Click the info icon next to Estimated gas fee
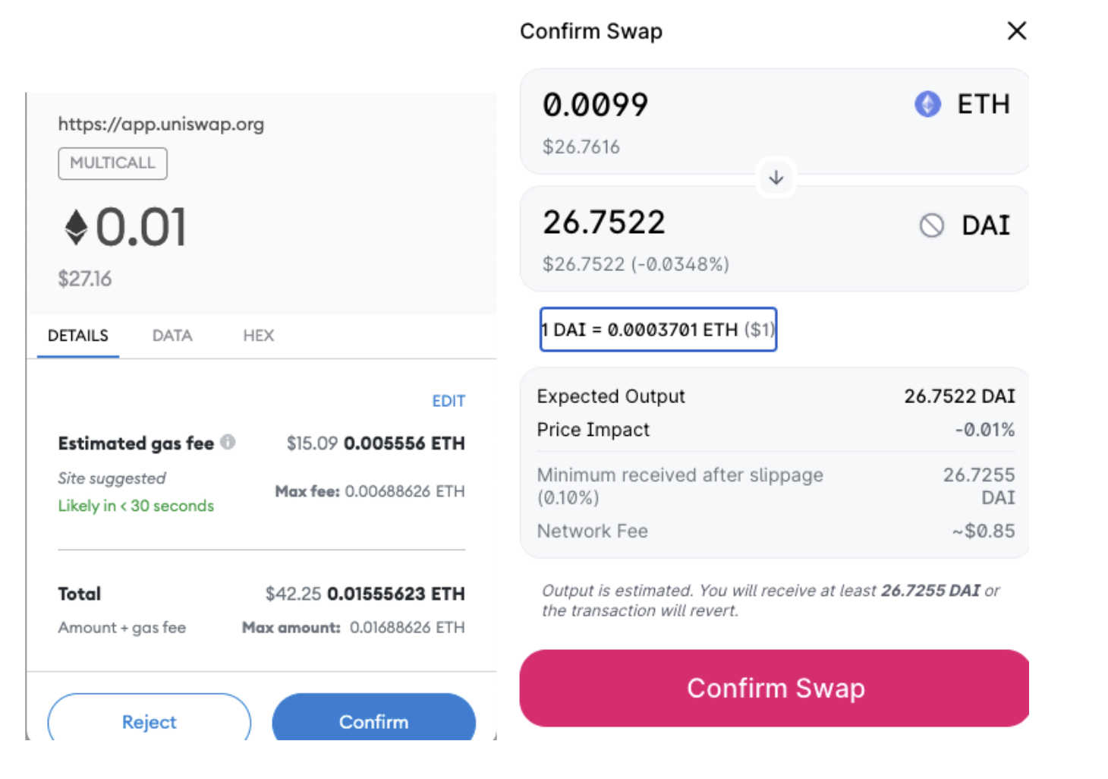1108x779 pixels. tap(228, 443)
